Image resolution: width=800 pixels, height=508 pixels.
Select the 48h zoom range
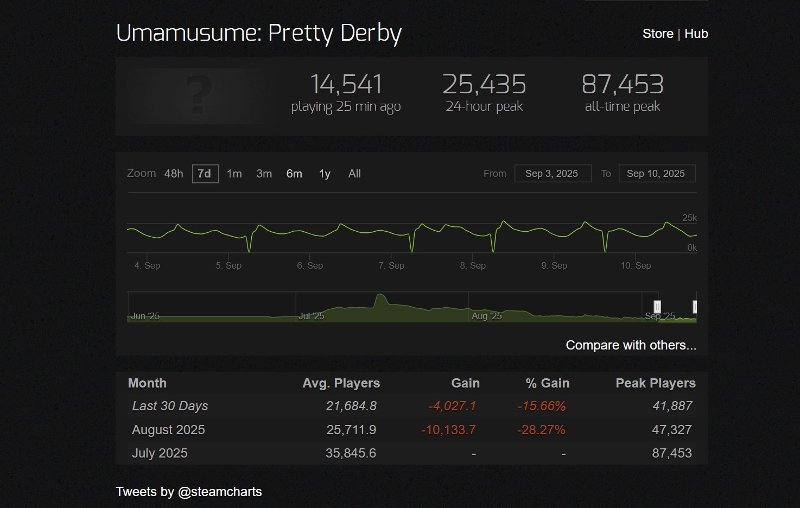(174, 174)
